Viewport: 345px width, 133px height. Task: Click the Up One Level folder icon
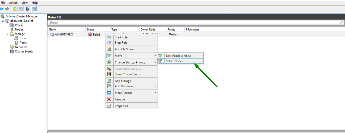14,9
